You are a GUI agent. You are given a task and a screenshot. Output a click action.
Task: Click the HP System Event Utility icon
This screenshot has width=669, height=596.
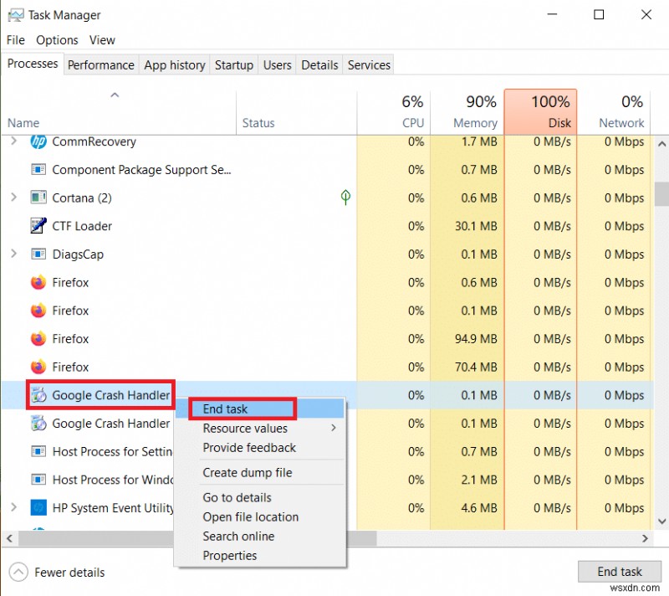(x=38, y=507)
